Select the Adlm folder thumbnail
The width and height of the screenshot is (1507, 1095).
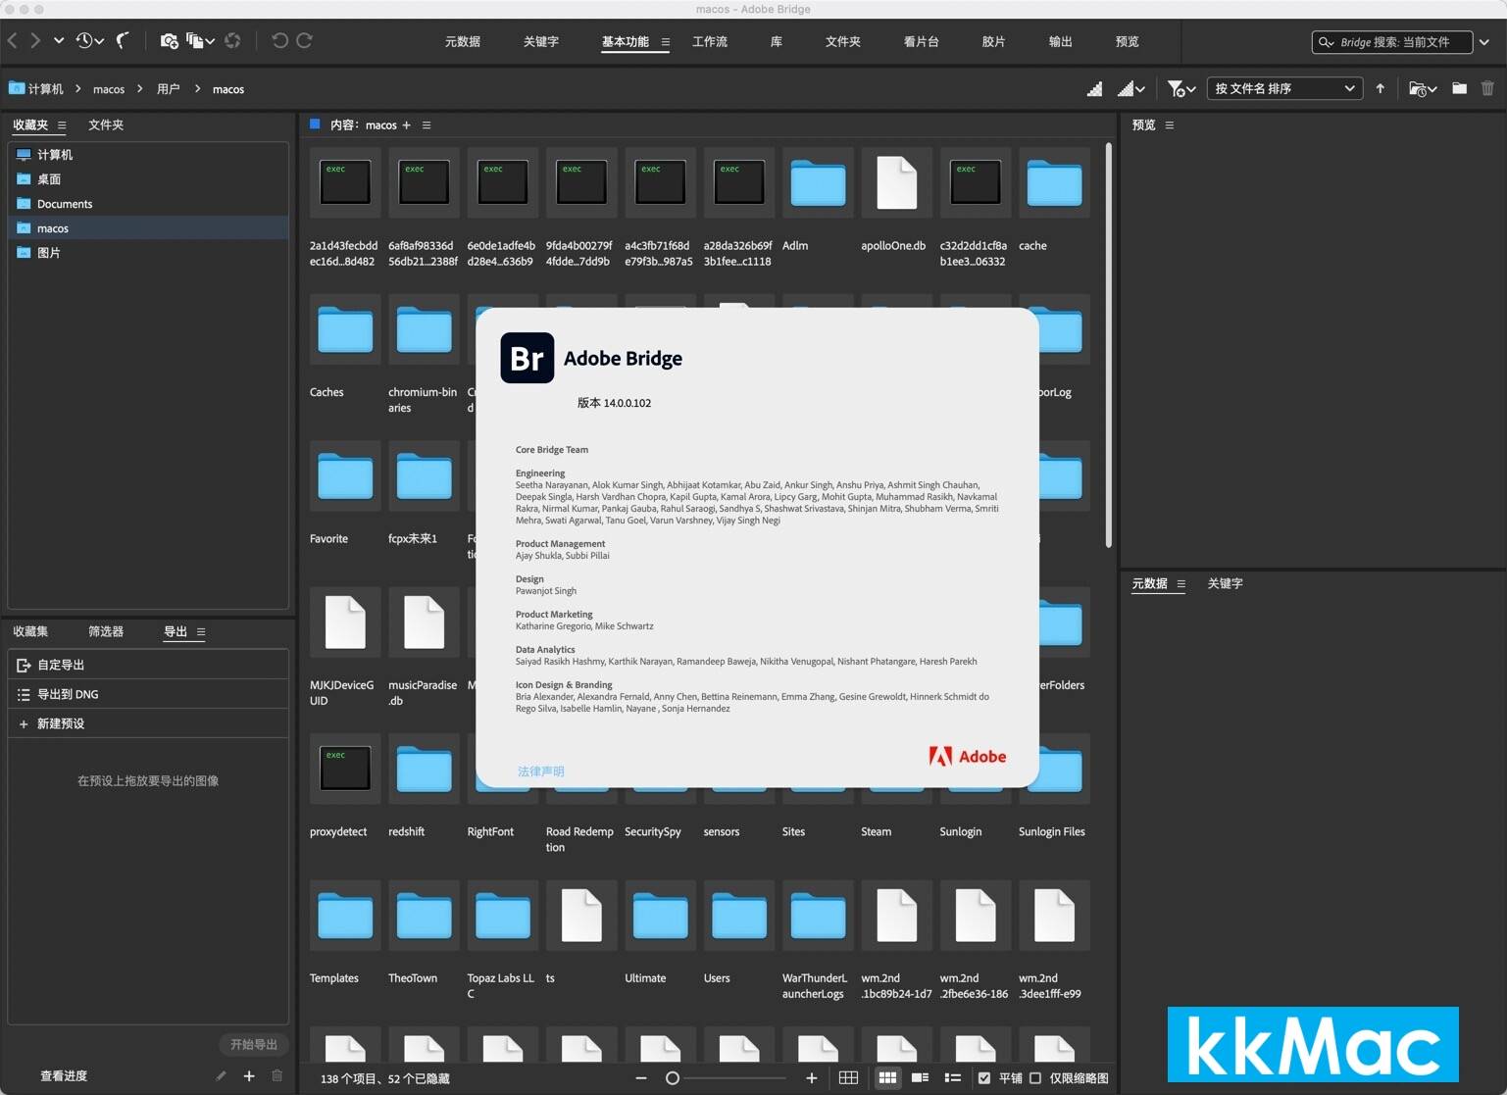click(x=818, y=183)
